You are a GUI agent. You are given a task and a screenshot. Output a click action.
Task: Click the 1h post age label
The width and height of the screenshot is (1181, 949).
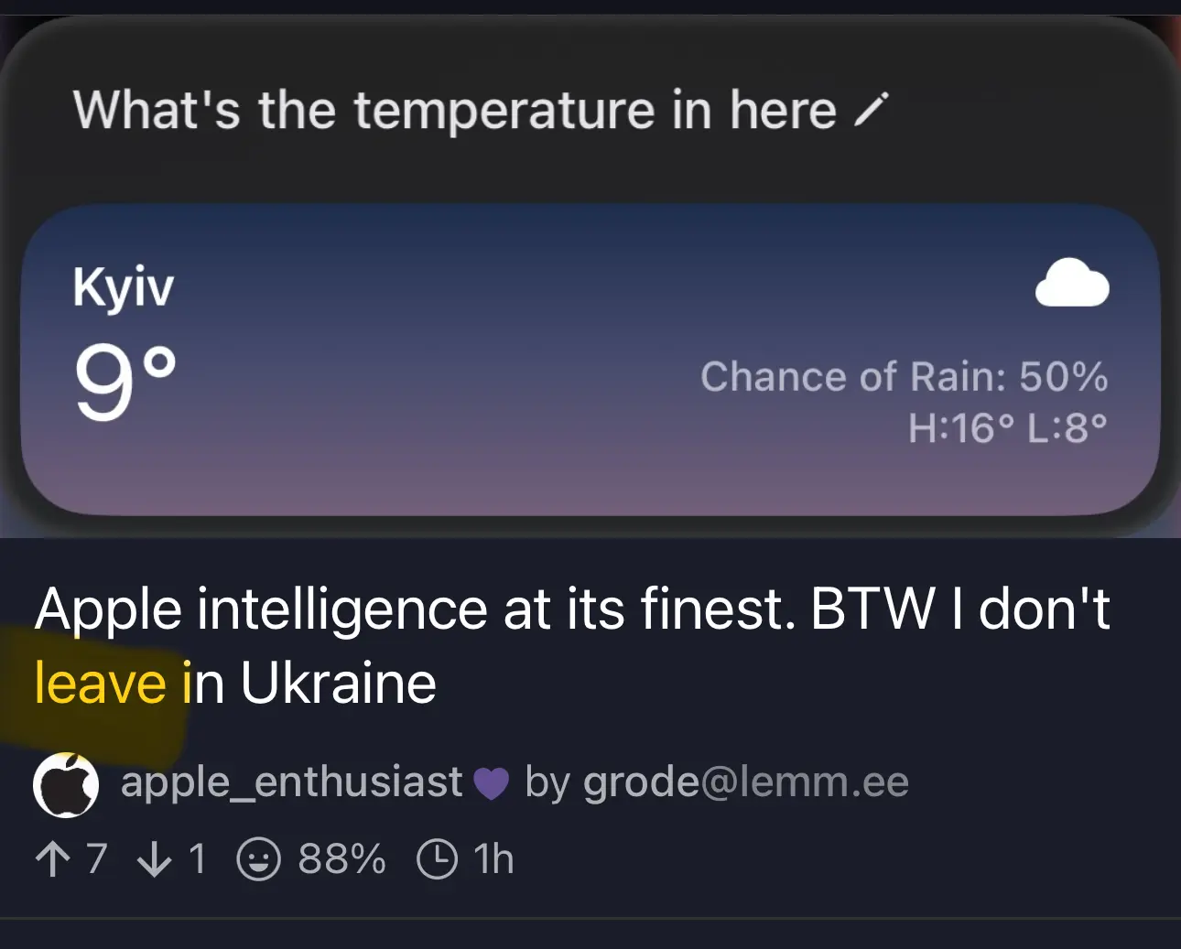493,859
